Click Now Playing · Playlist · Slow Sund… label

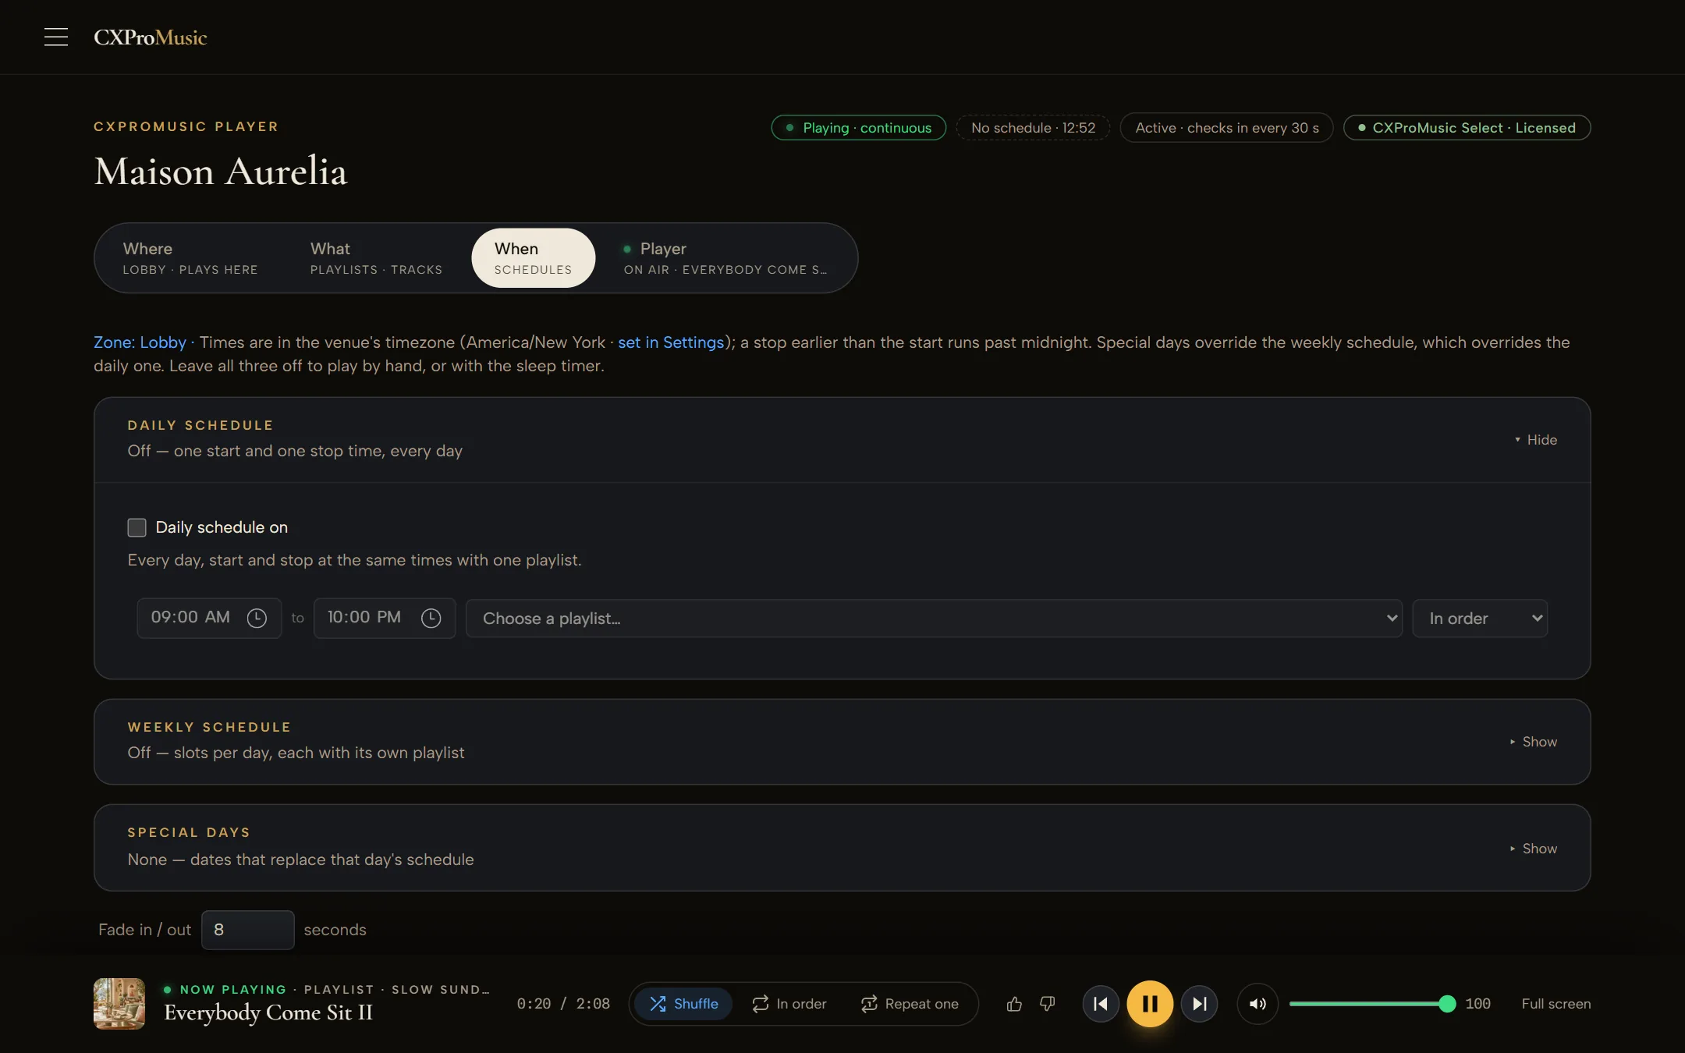coord(327,989)
